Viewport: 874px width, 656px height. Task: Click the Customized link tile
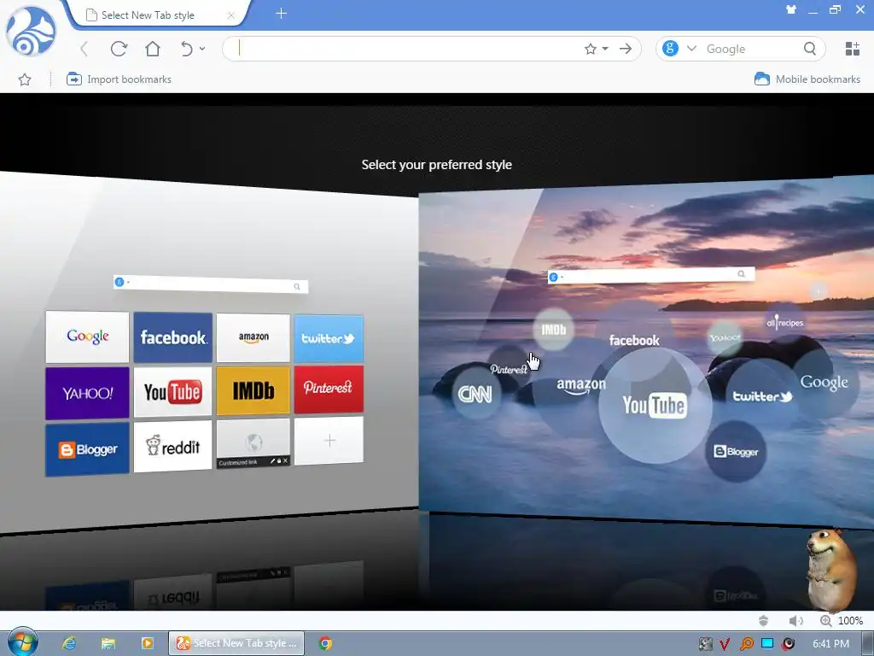coord(253,443)
